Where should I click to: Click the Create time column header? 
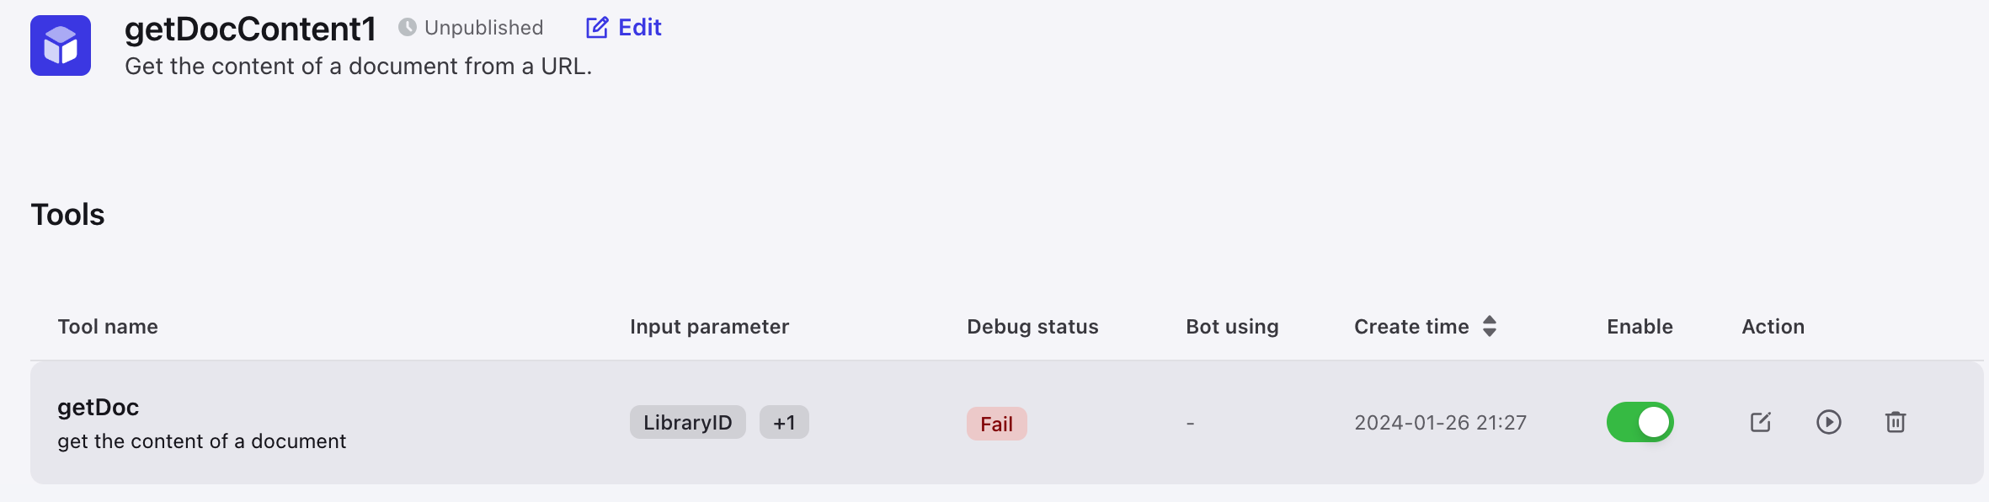1411,326
